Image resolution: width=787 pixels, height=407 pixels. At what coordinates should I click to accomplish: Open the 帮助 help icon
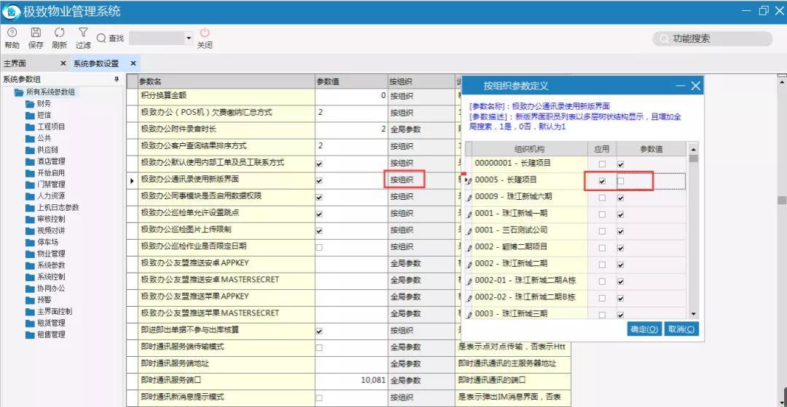click(12, 33)
